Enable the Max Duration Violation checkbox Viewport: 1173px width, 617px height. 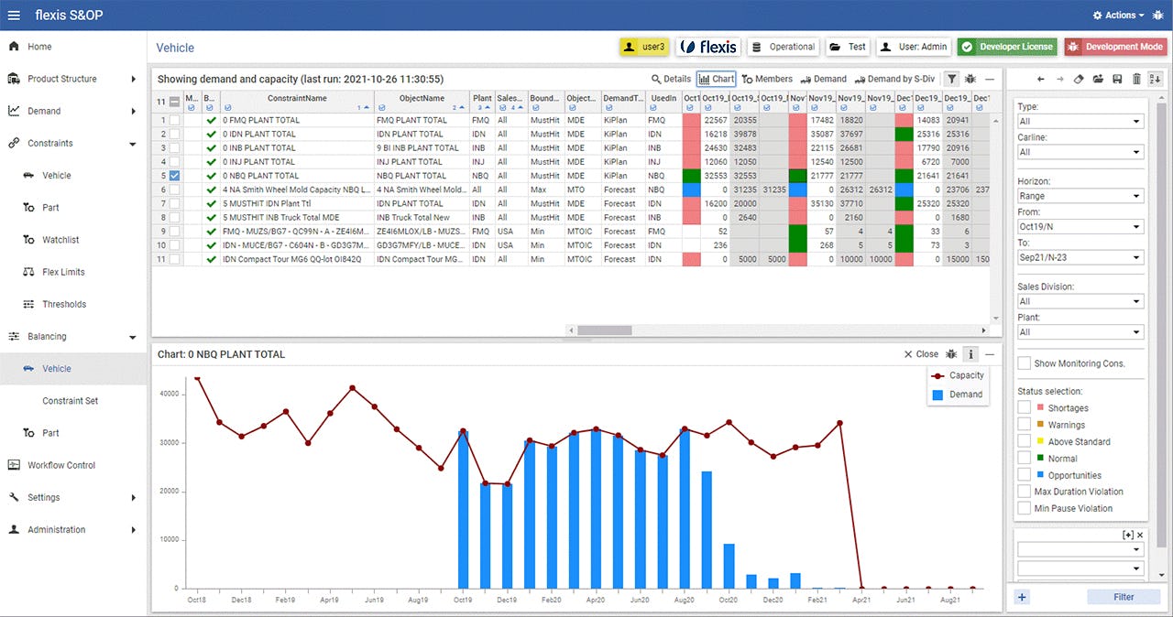point(1025,492)
